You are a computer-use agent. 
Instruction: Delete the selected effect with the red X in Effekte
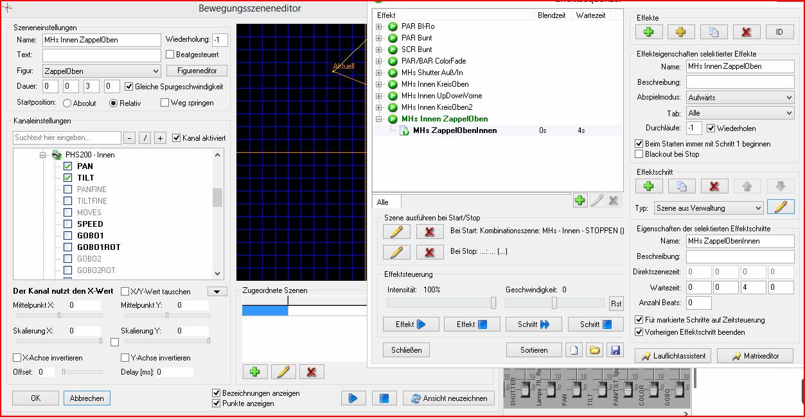(x=746, y=31)
